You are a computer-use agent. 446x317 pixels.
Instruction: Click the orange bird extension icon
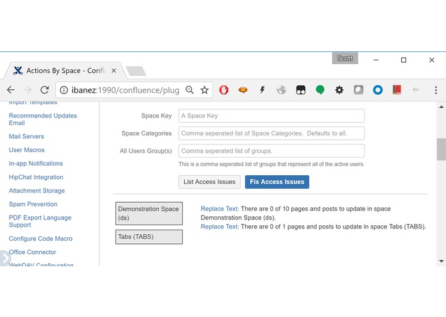pos(243,90)
